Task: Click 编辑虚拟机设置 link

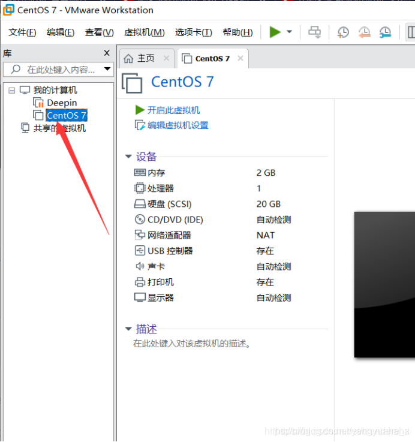Action: pyautogui.click(x=178, y=125)
